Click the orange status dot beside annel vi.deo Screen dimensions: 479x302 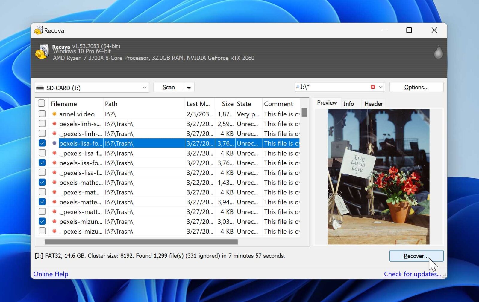tap(54, 114)
